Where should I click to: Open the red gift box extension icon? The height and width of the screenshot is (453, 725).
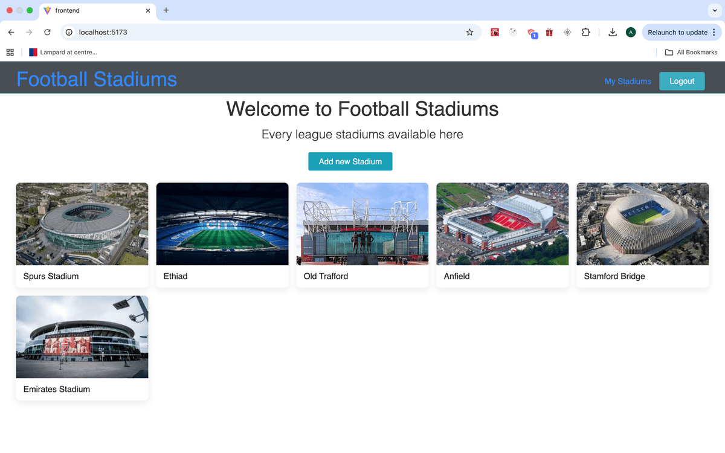coord(549,33)
